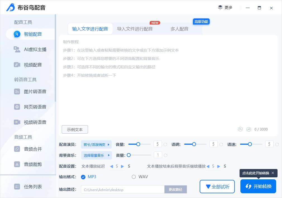The image size is (282, 198).
Task: Reset 语调 value to default
Action: tap(221, 144)
